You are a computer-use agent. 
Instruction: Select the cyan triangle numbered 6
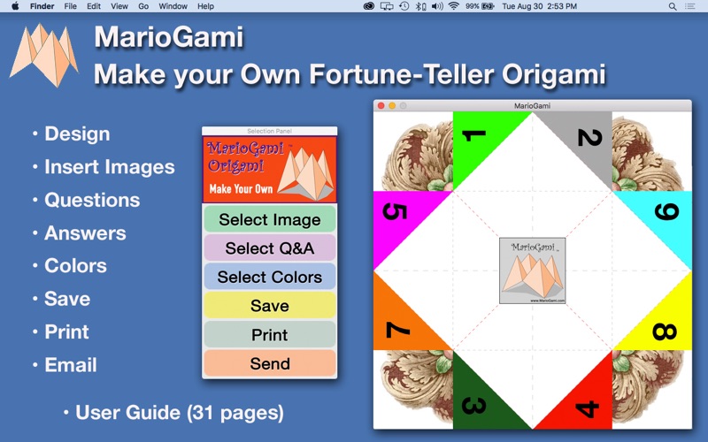click(666, 217)
